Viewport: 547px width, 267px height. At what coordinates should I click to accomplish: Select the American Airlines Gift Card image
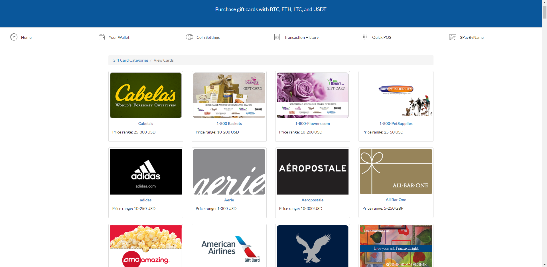[x=229, y=246]
